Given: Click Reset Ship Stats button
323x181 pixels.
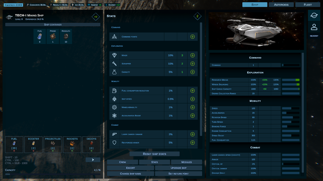Looking at the screenshot, I should click(155, 154).
